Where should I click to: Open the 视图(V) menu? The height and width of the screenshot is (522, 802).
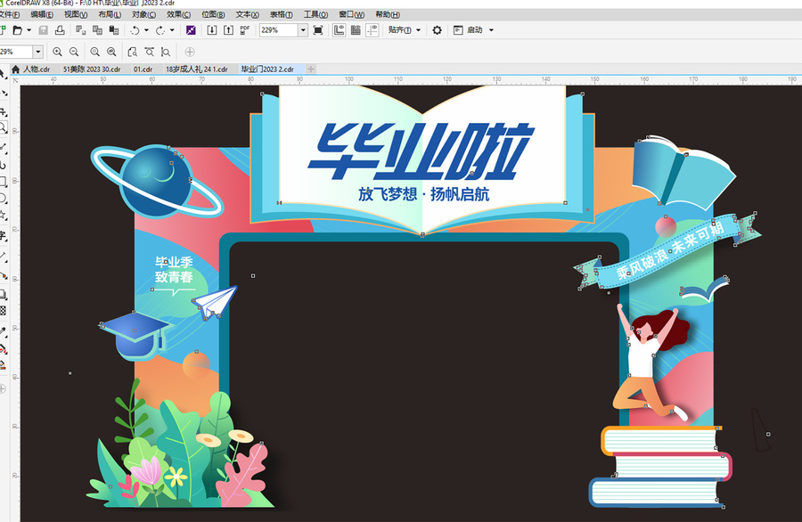click(x=76, y=15)
